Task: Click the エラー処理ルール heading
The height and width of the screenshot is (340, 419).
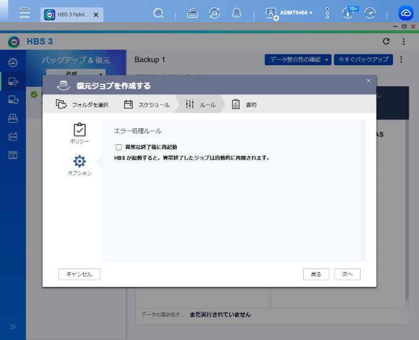Action: (x=137, y=131)
